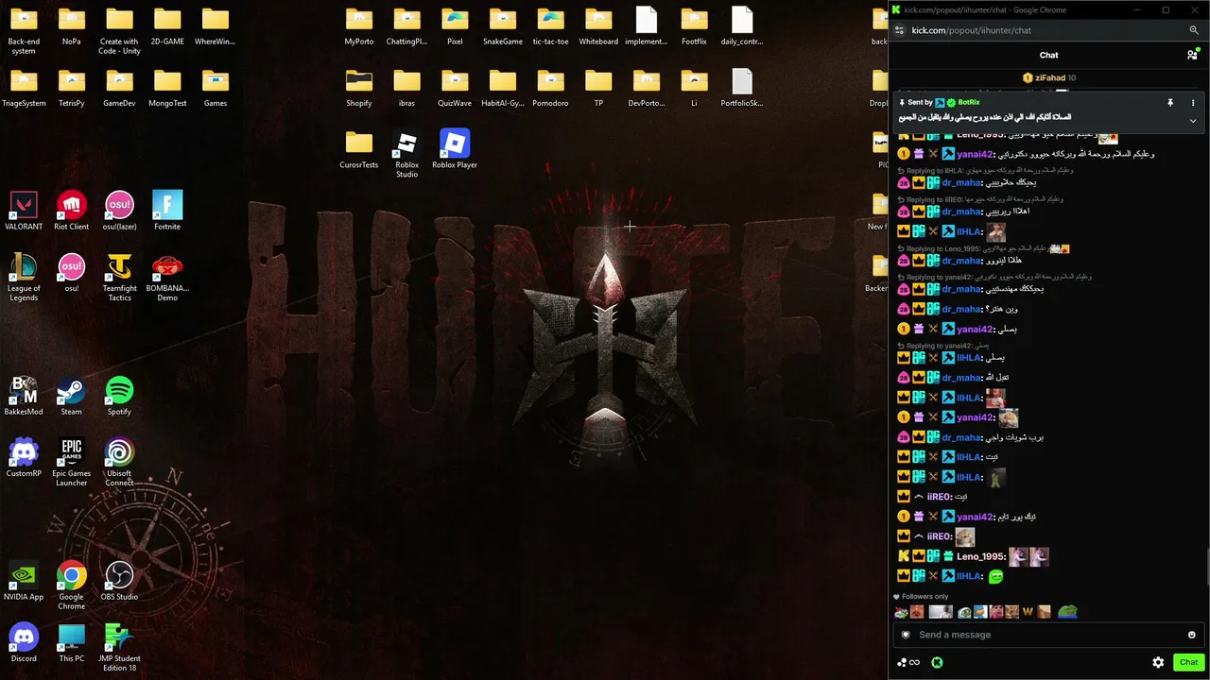Select the PortfolioSk... file icon
Screen dimensions: 1210x680
point(742,87)
